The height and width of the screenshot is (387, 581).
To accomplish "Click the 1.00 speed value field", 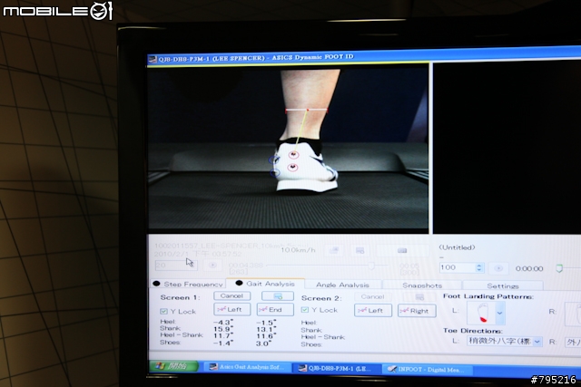I will click(458, 267).
